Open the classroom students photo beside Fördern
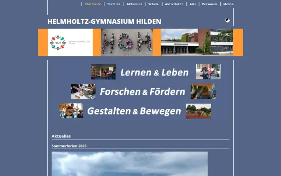 [203, 91]
